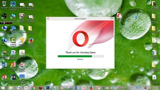Image resolution: width=160 pixels, height=90 pixels.
Task: Open the Network desktop icon
Action: pyautogui.click(x=4, y=41)
